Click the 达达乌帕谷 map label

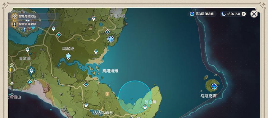pos(103,113)
